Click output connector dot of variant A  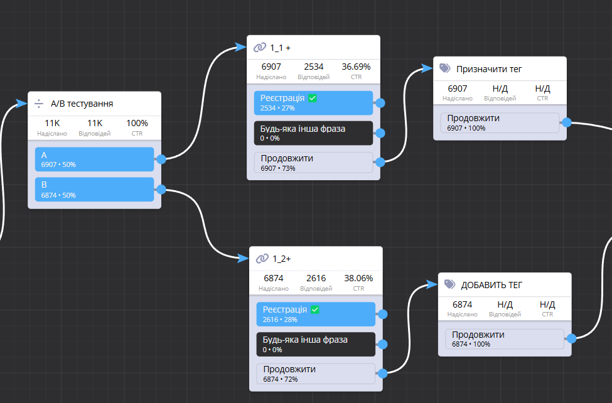[x=161, y=159]
